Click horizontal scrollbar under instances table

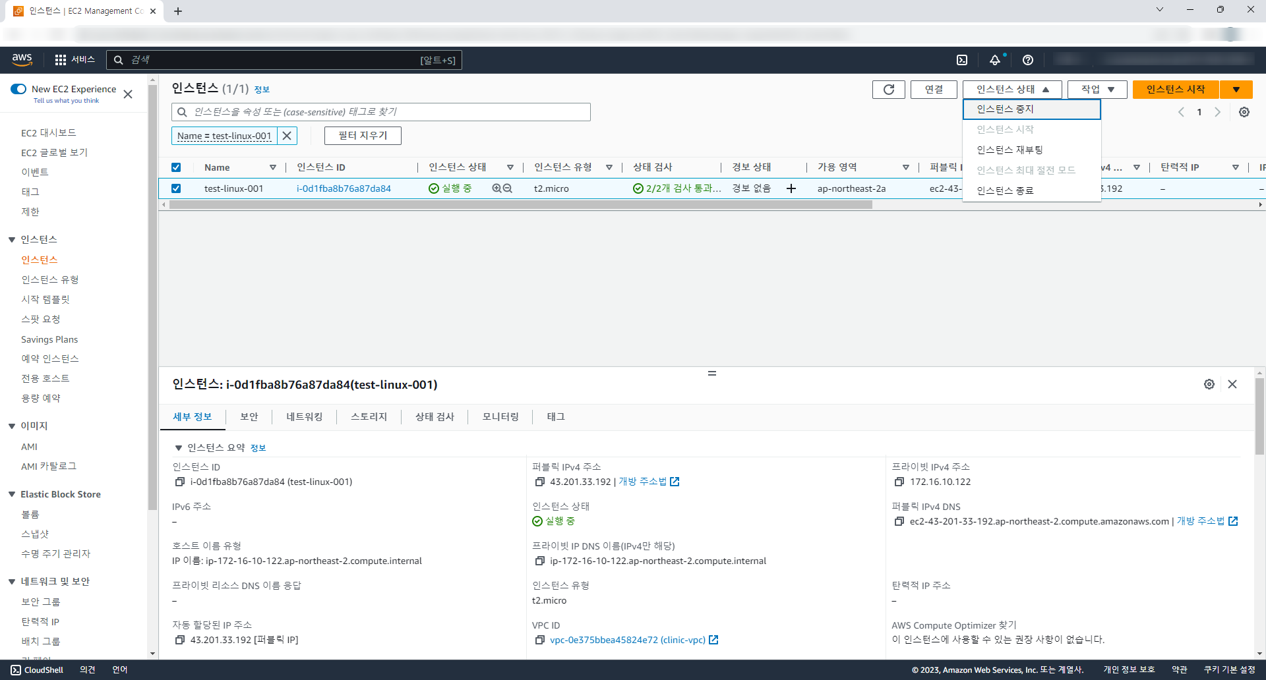point(521,205)
